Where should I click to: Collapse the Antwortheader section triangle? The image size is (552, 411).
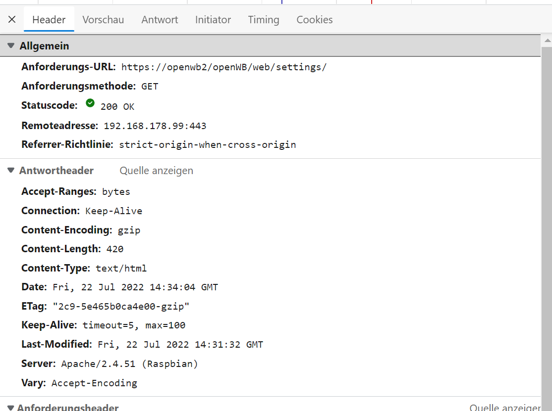pos(11,171)
